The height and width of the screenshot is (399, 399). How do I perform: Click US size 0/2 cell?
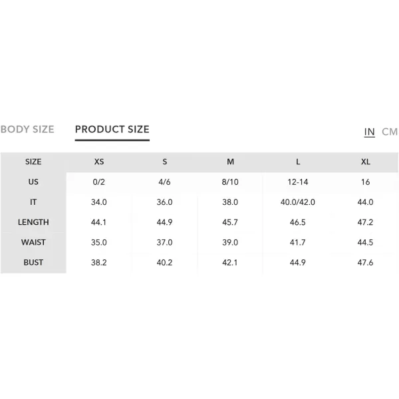tap(98, 182)
